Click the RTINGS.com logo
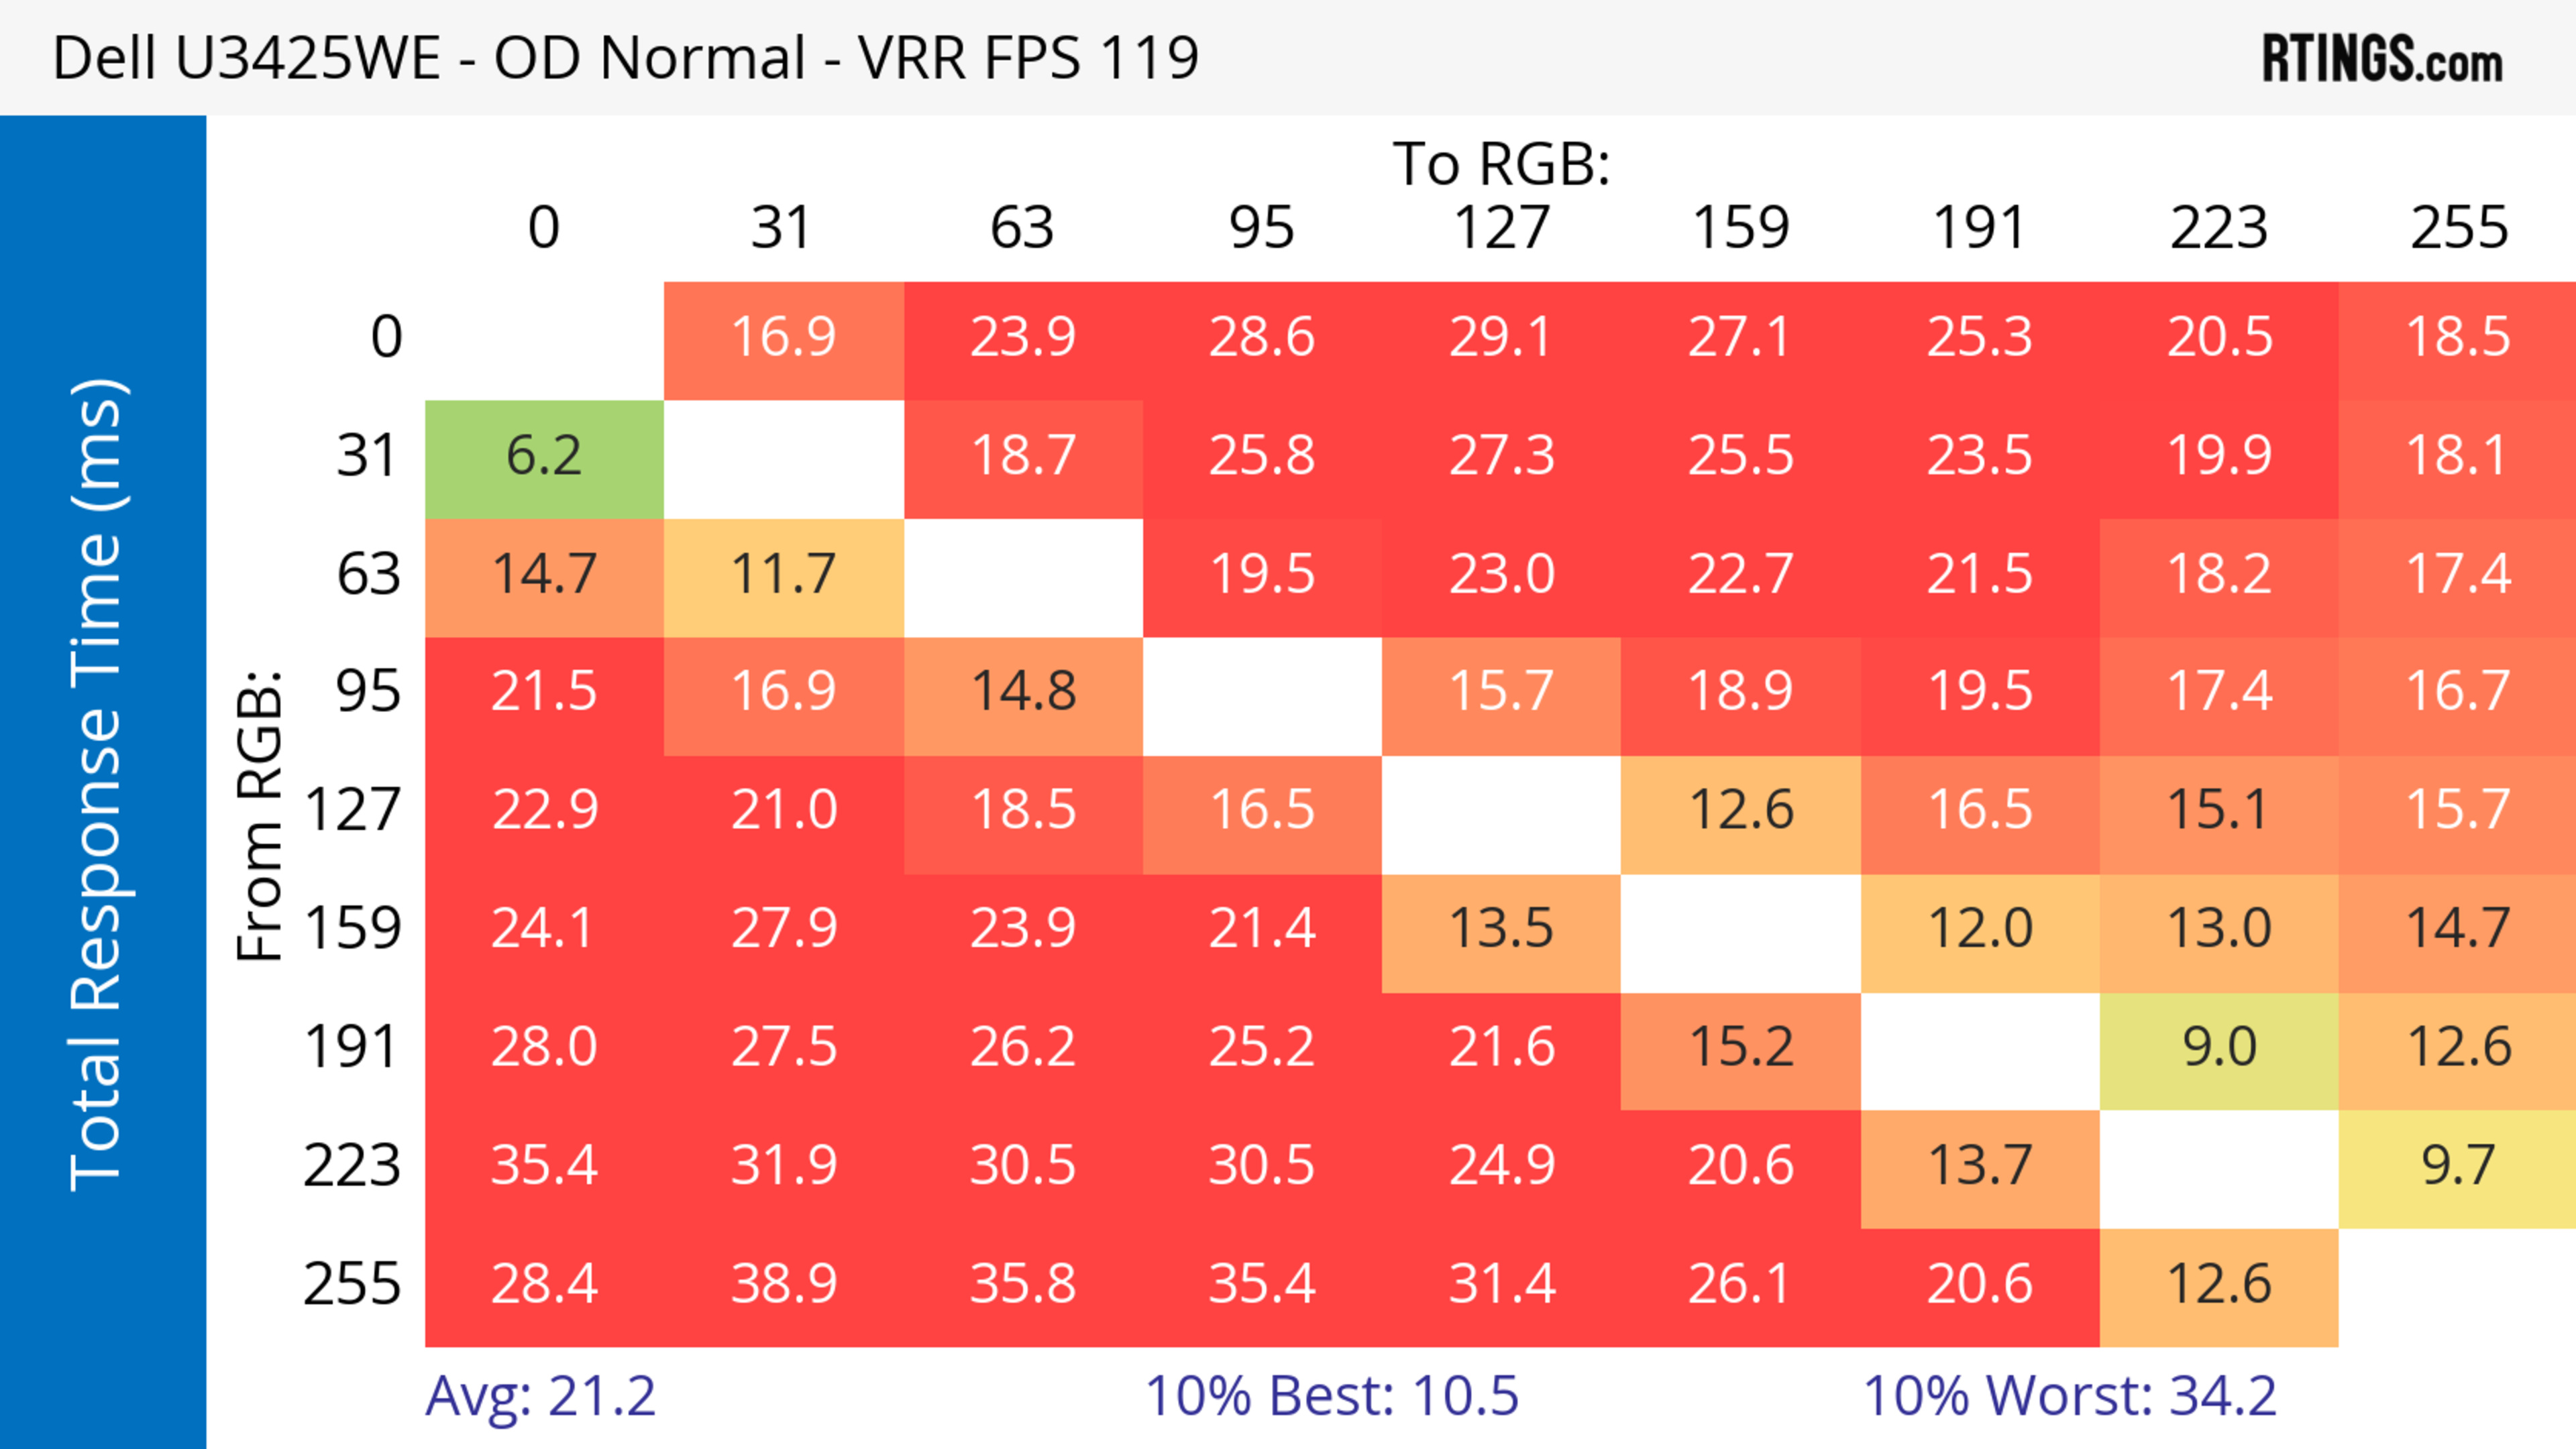This screenshot has height=1449, width=2576. click(2381, 59)
